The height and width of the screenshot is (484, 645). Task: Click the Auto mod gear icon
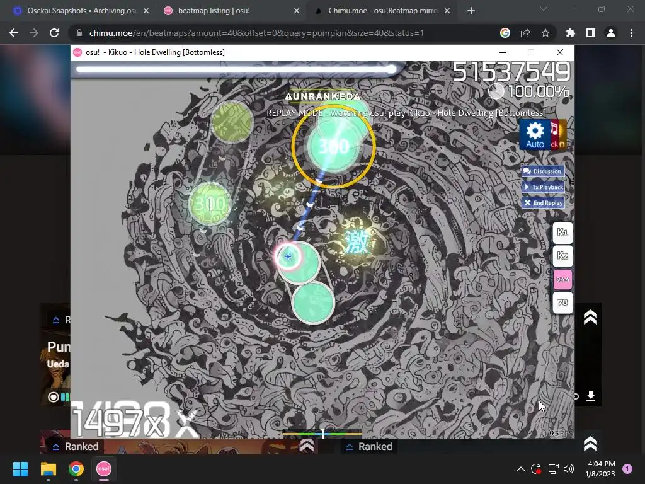pos(535,135)
